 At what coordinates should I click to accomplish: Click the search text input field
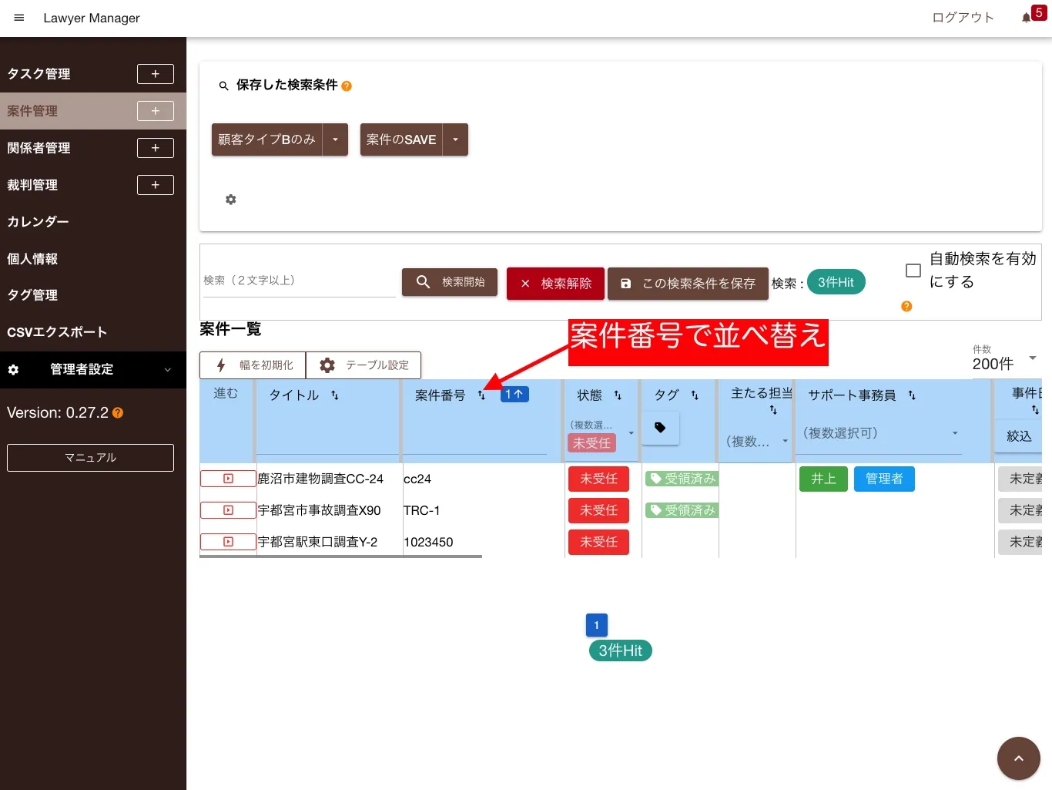click(300, 281)
